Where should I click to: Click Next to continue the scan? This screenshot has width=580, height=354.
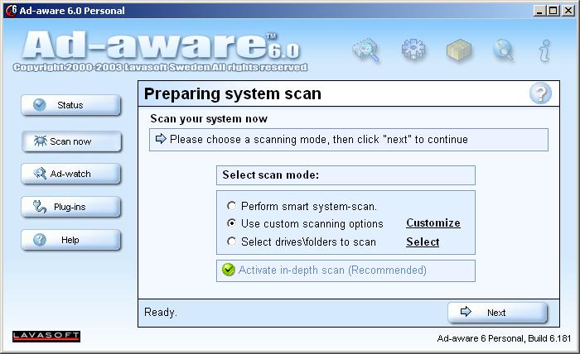[x=497, y=313]
